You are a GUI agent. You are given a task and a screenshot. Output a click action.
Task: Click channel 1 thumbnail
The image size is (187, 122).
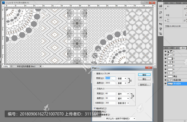coord(170,51)
